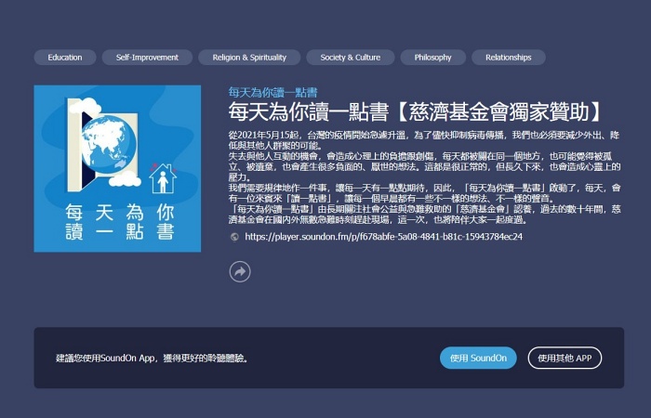Viewport: 651px width, 418px height.
Task: Click the 使用其他 APP button
Action: pos(565,358)
